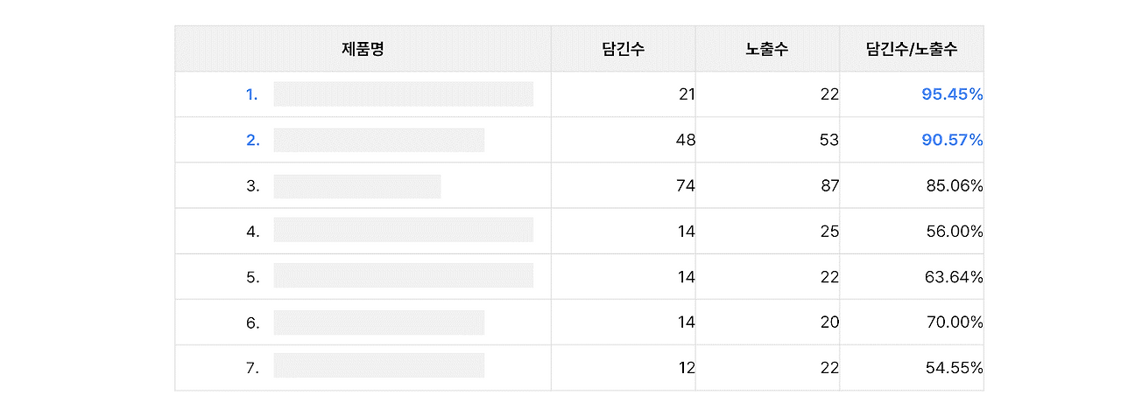Select the 90.57% ratio value
Viewport: 1121px width, 416px height.
pos(952,140)
